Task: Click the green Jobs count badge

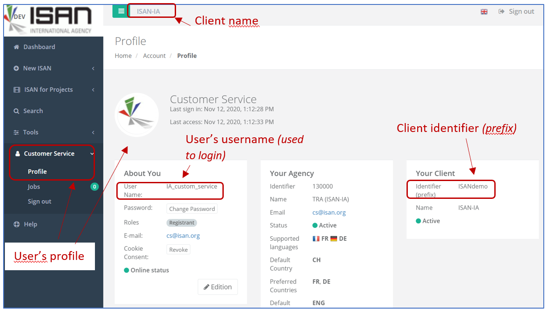Action: 94,187
